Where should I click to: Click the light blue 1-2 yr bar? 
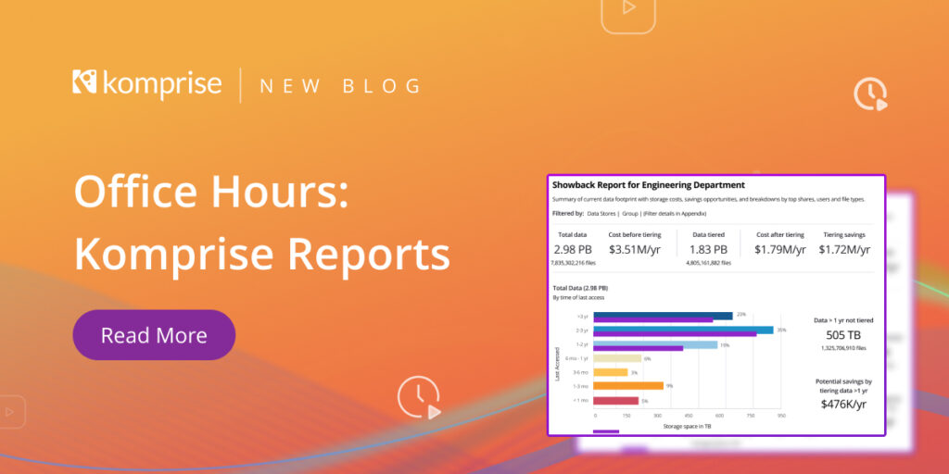coord(655,344)
